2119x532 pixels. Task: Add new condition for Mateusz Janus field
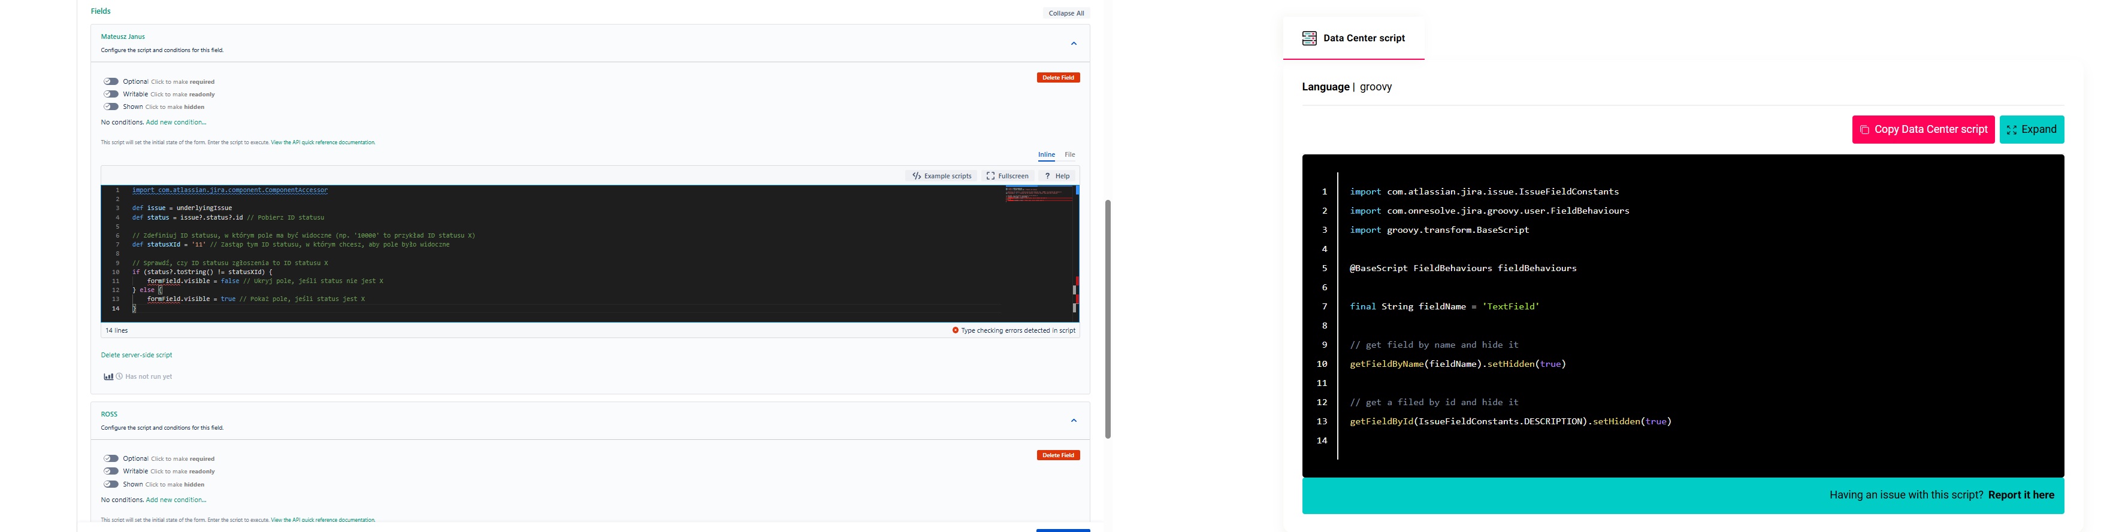176,123
